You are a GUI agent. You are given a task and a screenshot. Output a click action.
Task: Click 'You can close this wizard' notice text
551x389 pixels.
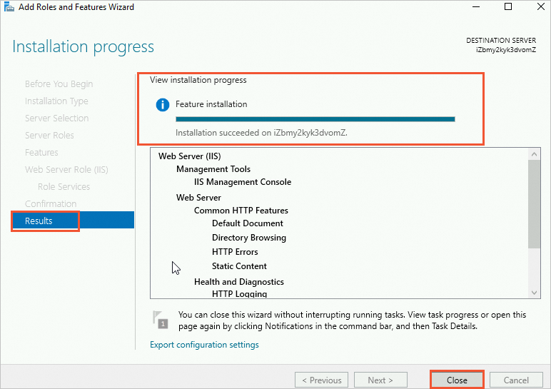pyautogui.click(x=352, y=320)
